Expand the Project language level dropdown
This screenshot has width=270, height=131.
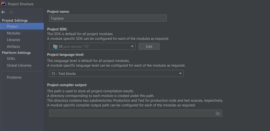tap(180, 74)
